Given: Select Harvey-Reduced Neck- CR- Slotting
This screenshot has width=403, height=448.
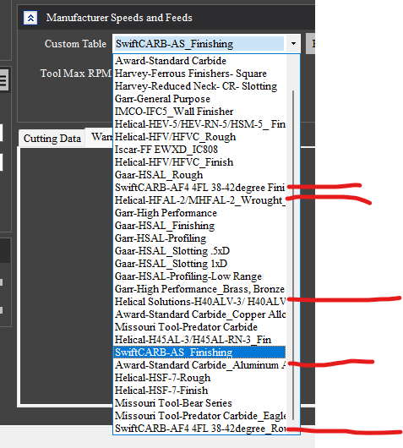Looking at the screenshot, I should tap(199, 86).
